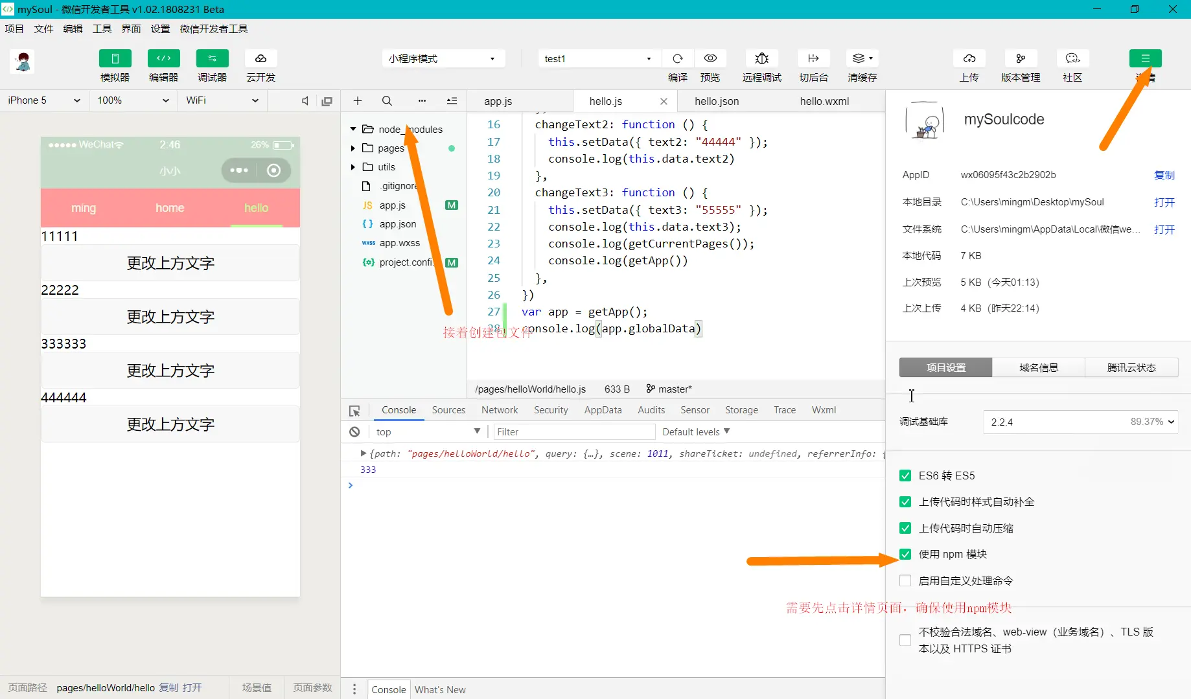Open the 100% zoom dropdown

133,100
